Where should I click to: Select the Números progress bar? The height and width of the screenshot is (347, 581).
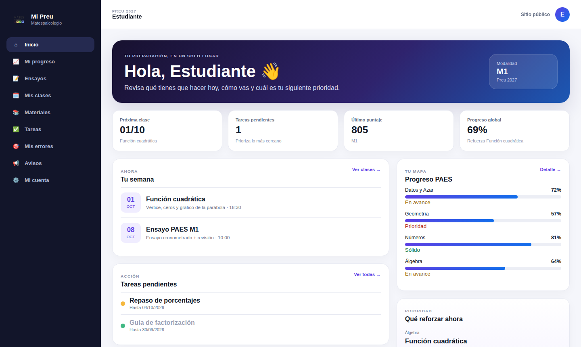pos(483,245)
